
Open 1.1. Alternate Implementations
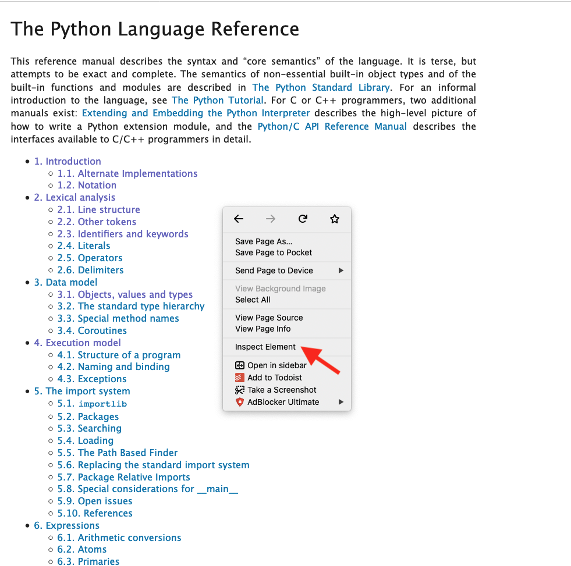127,173
